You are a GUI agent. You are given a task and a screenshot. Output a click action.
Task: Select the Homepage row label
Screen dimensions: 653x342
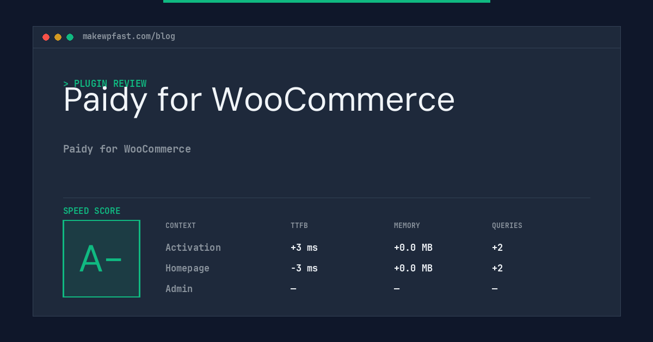[x=187, y=268]
